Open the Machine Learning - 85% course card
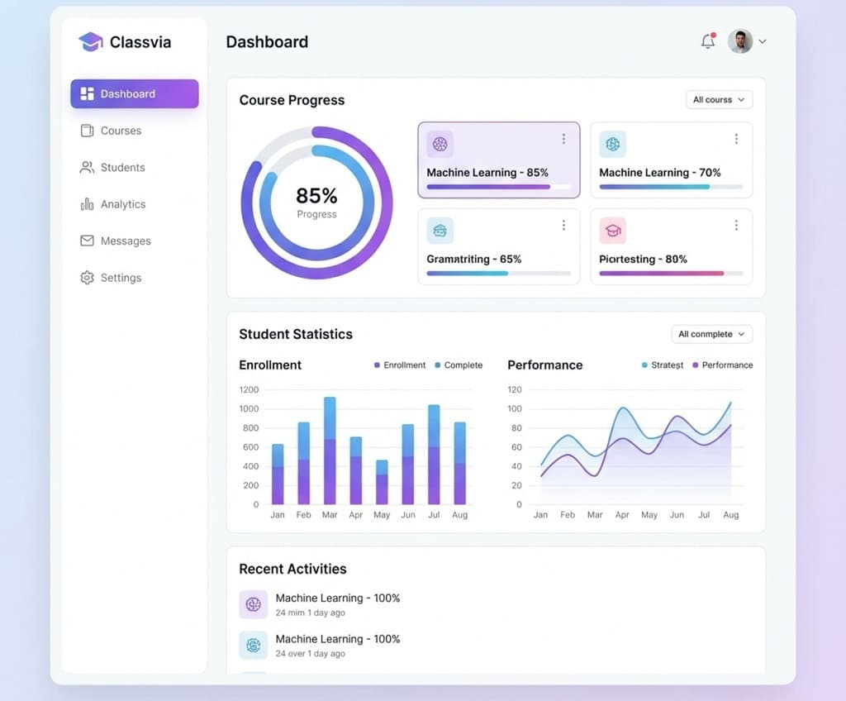Image resolution: width=846 pixels, height=701 pixels. [x=498, y=160]
